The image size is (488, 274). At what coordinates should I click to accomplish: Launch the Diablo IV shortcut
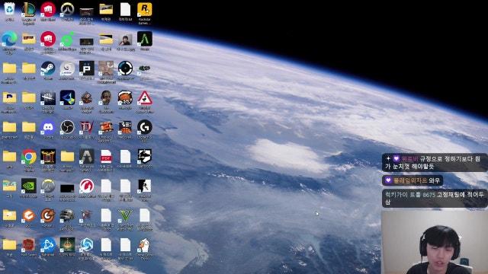click(x=86, y=127)
